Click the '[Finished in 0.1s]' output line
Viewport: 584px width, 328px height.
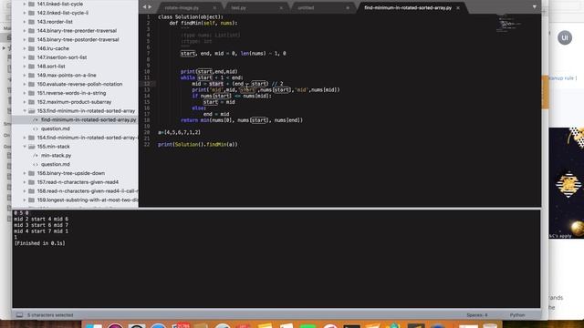(40, 243)
